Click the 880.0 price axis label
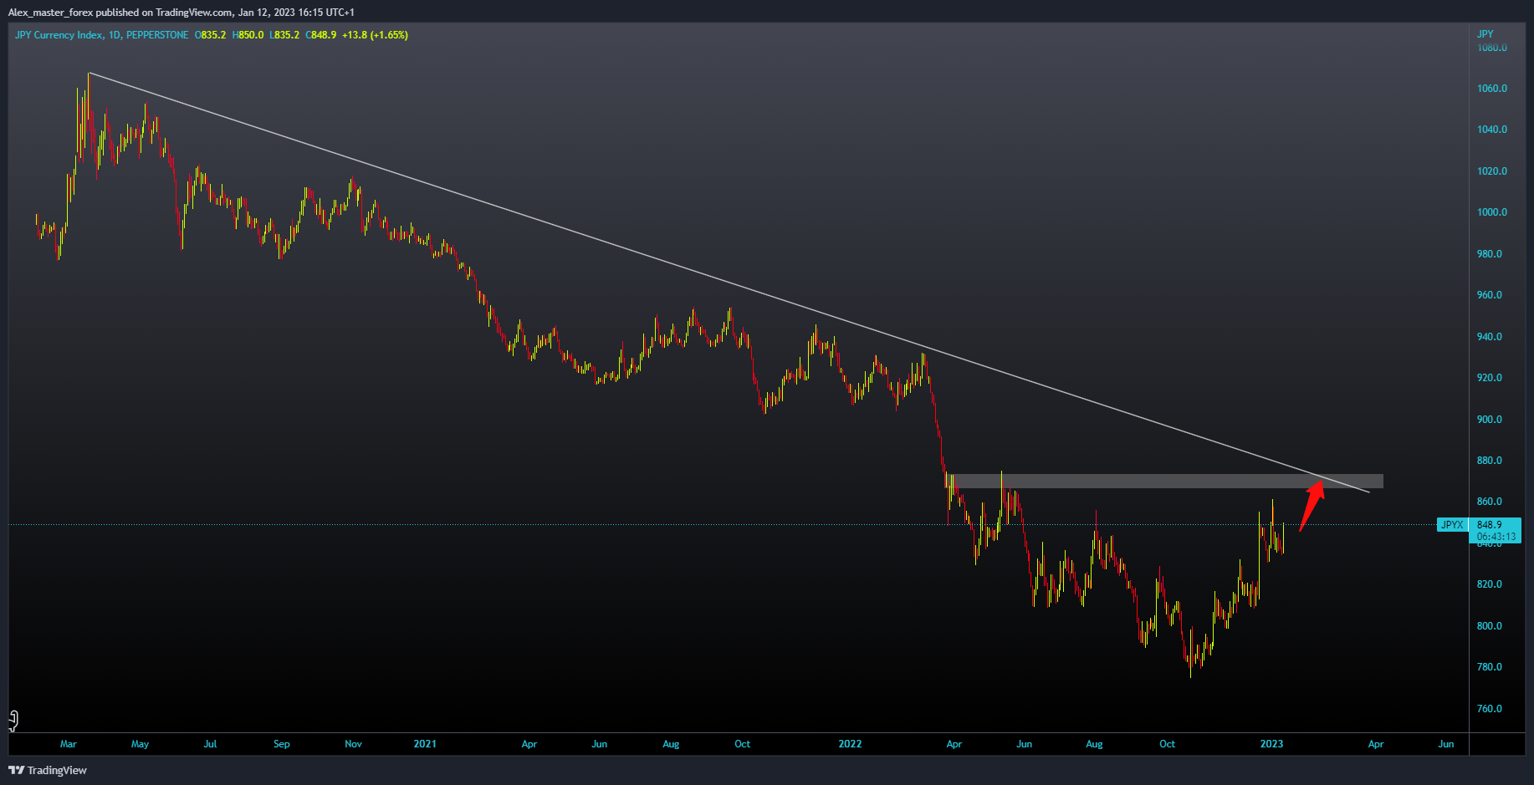 tap(1490, 461)
